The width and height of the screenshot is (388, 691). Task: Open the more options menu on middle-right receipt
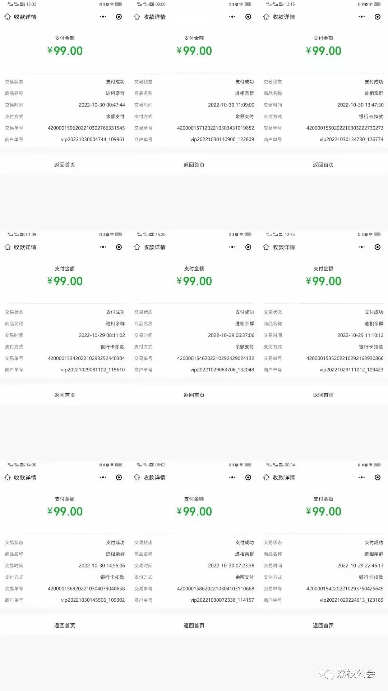click(361, 247)
